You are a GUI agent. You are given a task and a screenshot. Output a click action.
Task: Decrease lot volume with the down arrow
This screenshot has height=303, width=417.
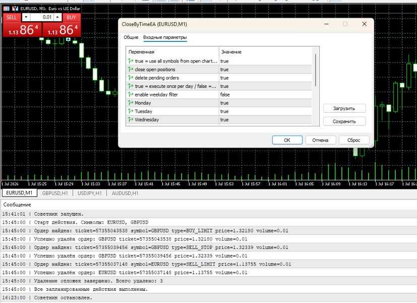[x=26, y=17]
